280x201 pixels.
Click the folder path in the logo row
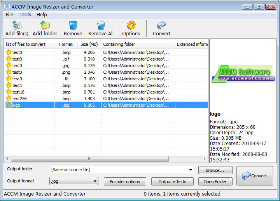tap(136, 105)
